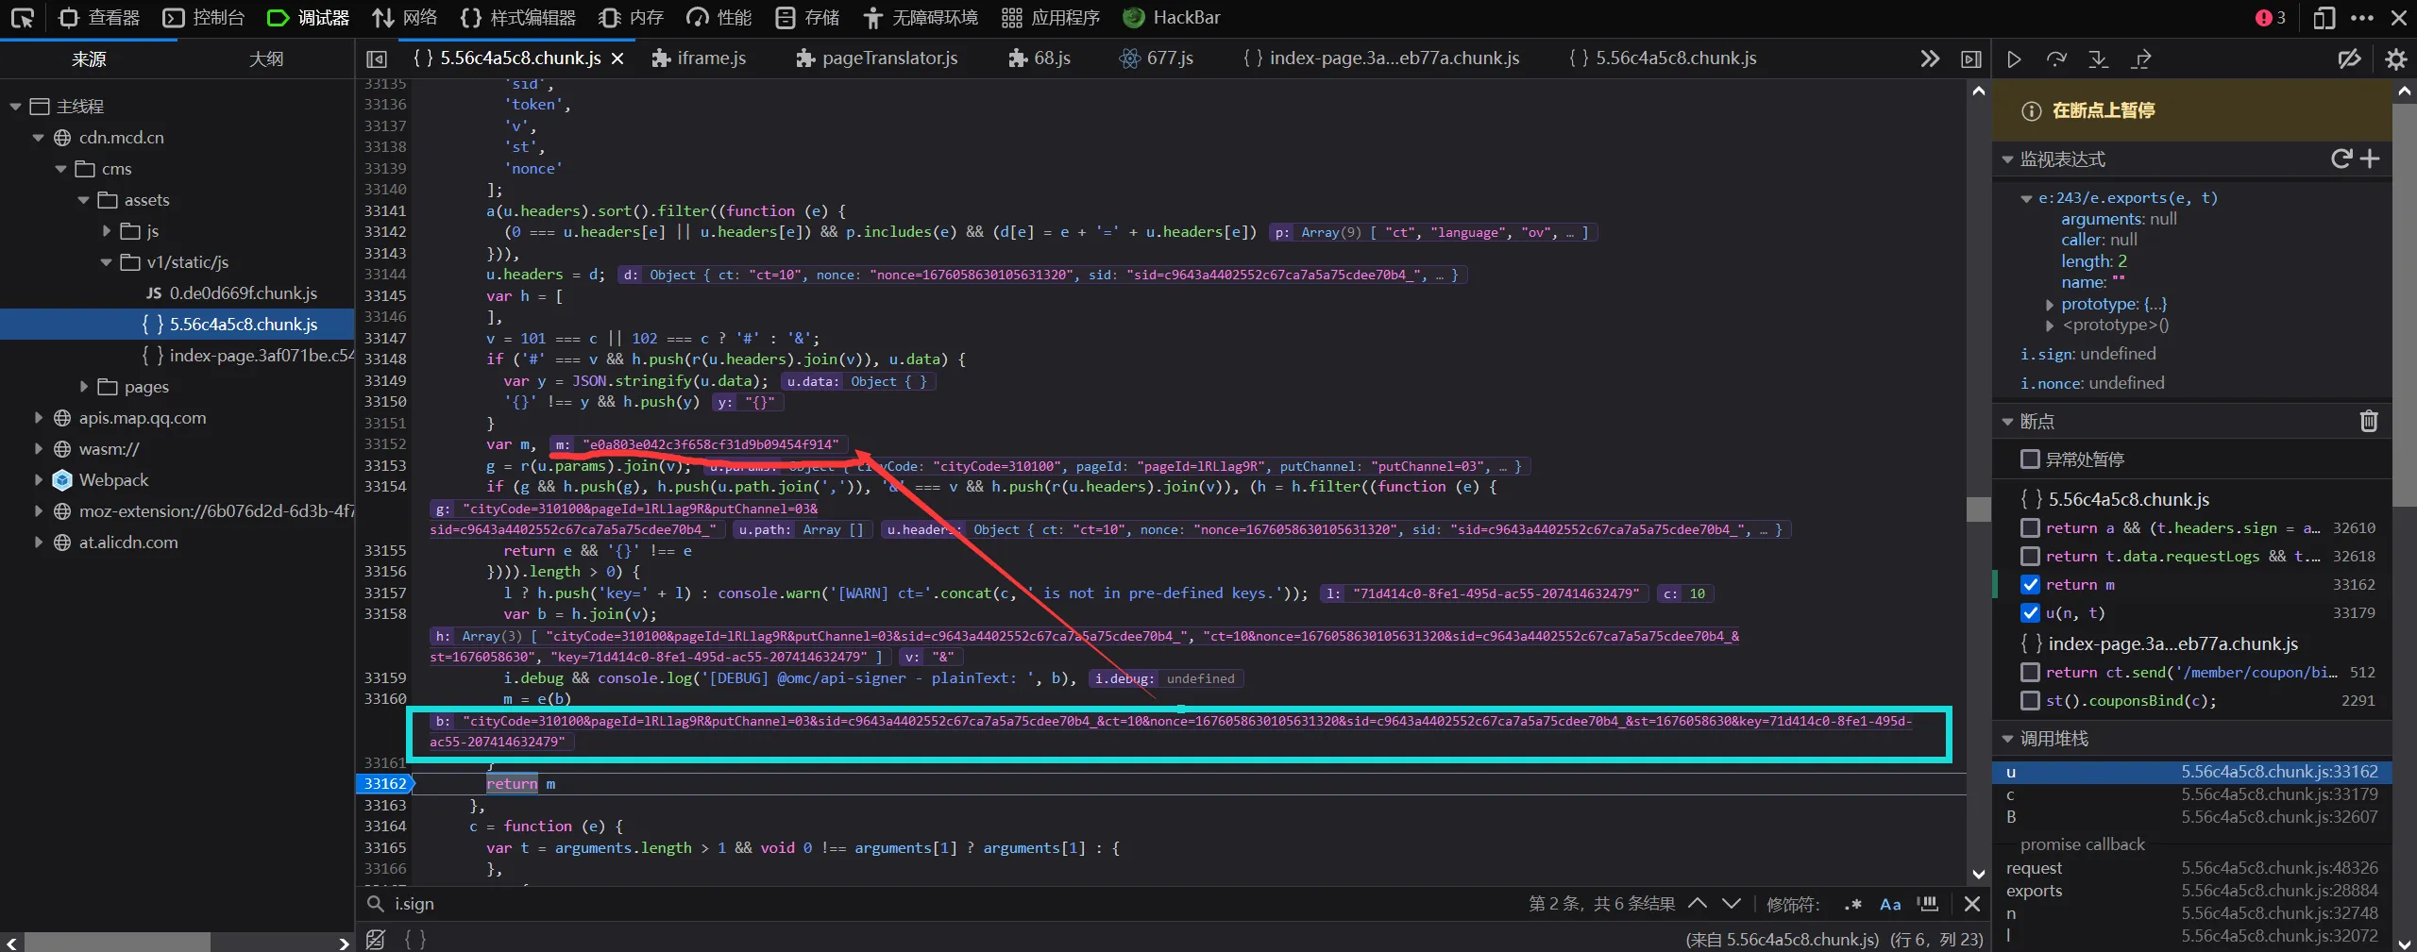
Task: Toggle the right debugger pane icon
Action: (x=1971, y=58)
